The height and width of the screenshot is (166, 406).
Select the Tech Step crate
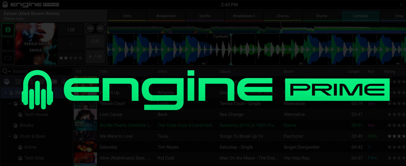pos(34,158)
